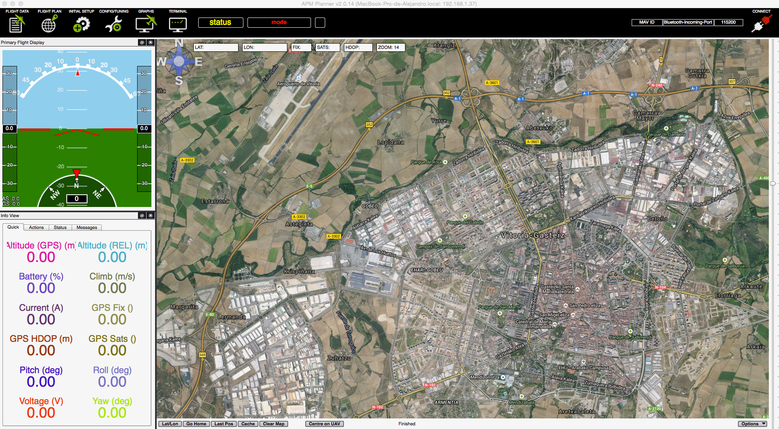This screenshot has width=779, height=429.
Task: Float the Info View panel
Action: [x=142, y=216]
